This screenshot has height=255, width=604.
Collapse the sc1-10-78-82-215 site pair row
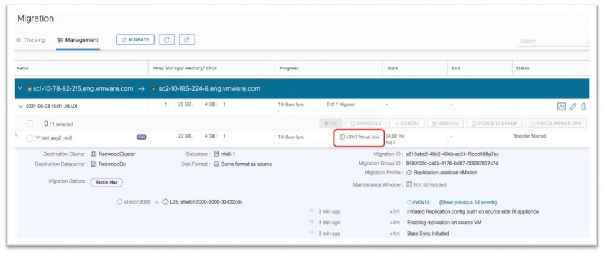tap(20, 88)
